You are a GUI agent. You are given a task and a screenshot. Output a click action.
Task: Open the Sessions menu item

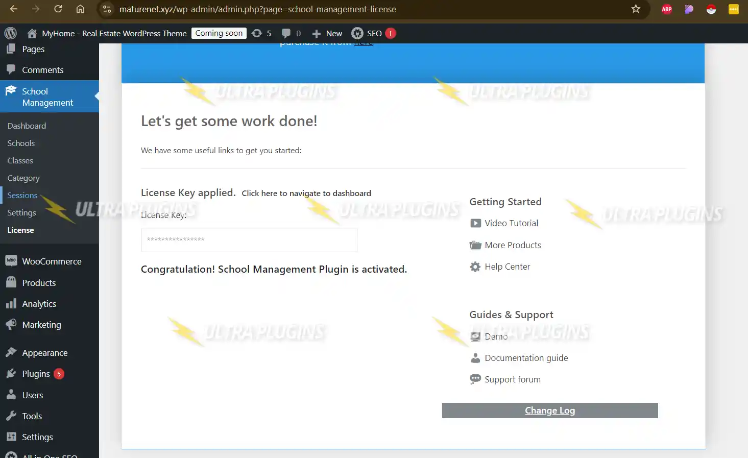[x=22, y=195]
